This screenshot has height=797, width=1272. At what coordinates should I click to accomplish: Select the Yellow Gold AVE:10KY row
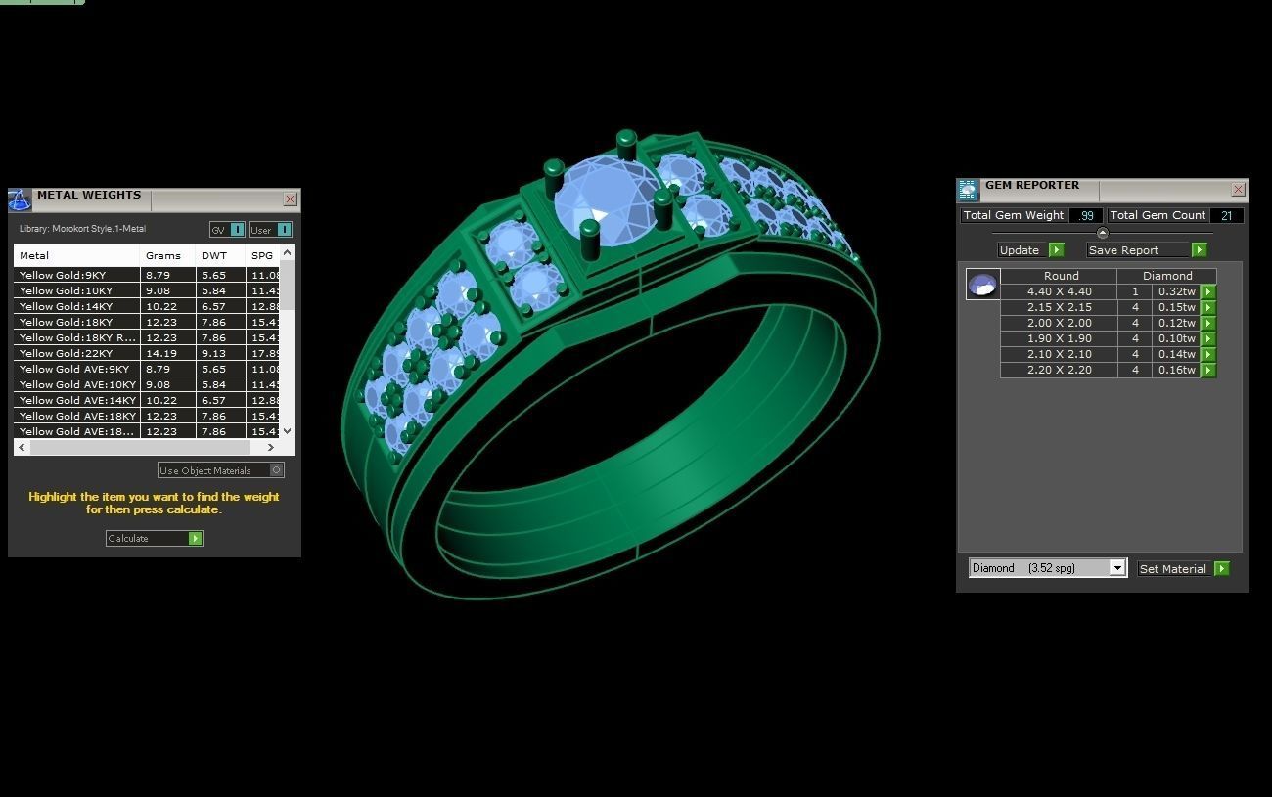coord(147,384)
